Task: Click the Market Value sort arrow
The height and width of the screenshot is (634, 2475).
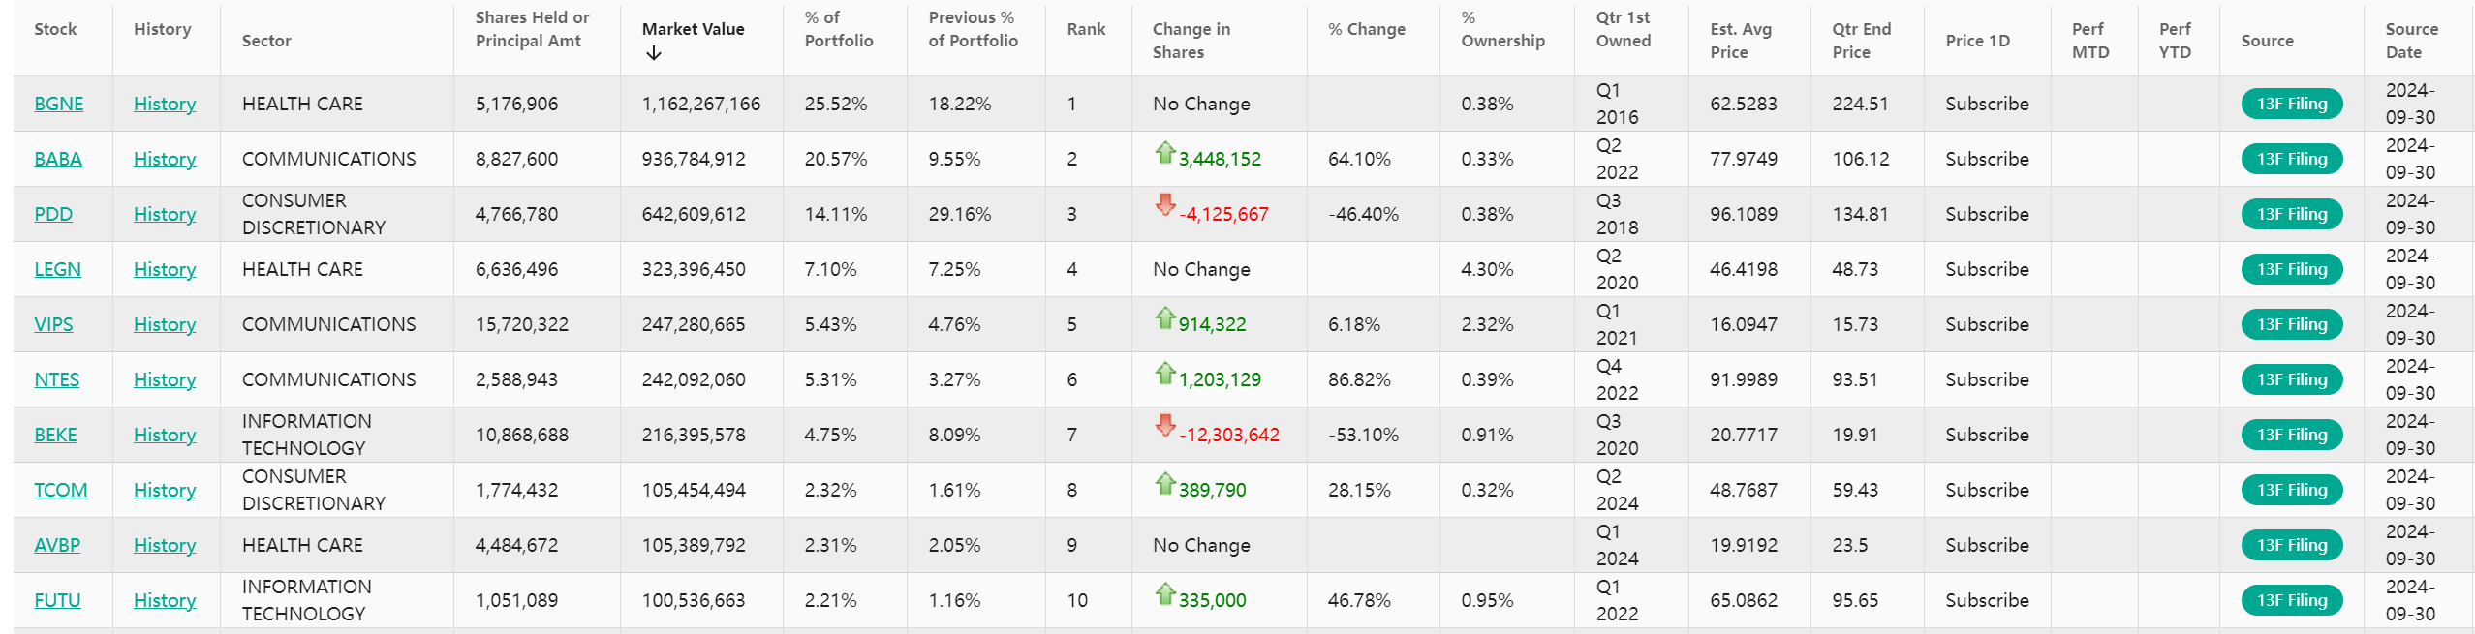Action: (654, 54)
